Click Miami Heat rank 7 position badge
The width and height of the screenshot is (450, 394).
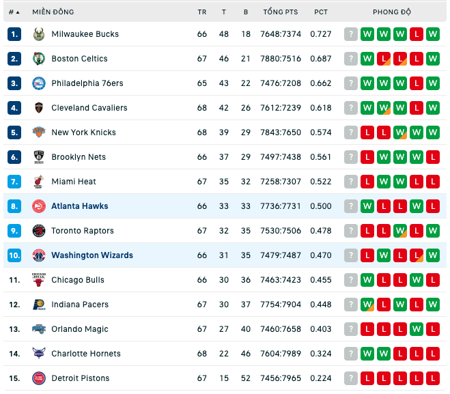coord(14,182)
